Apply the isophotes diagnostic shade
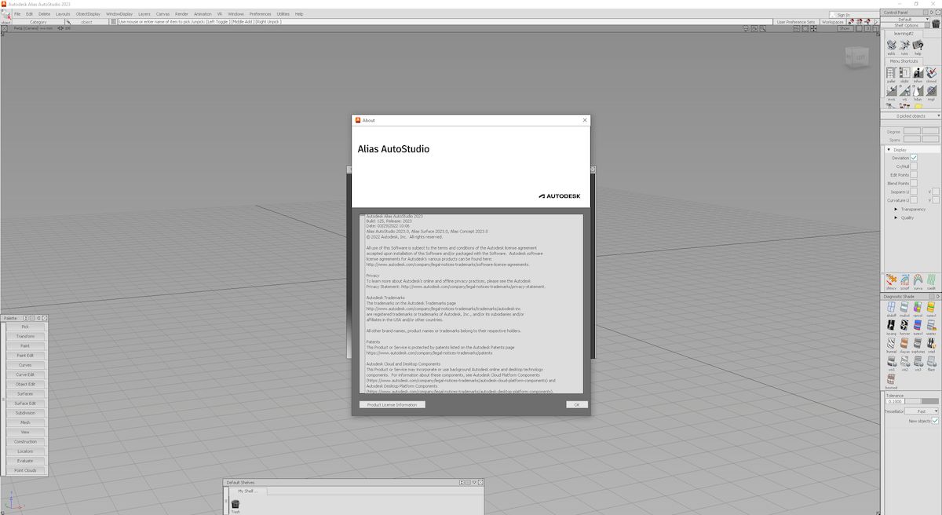942x515 pixels. pyautogui.click(x=917, y=344)
